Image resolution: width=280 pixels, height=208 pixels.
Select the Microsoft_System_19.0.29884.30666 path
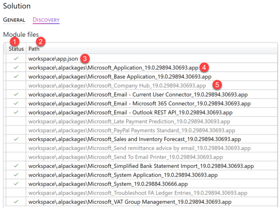click(x=108, y=184)
